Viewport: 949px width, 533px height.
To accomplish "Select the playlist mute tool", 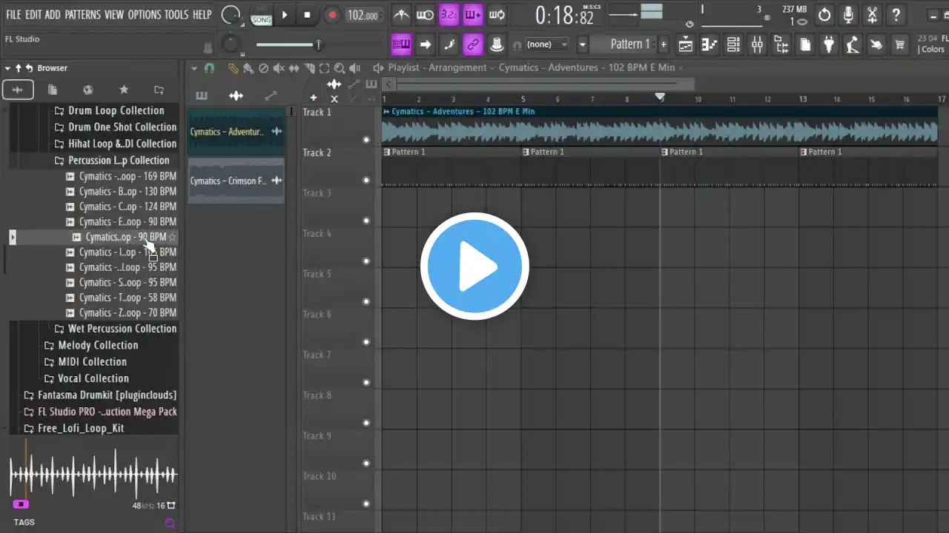I will [279, 68].
